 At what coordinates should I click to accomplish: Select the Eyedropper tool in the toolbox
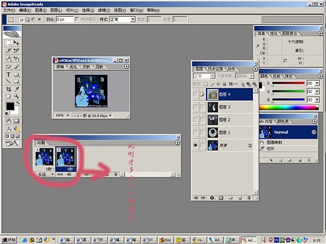click(16, 89)
